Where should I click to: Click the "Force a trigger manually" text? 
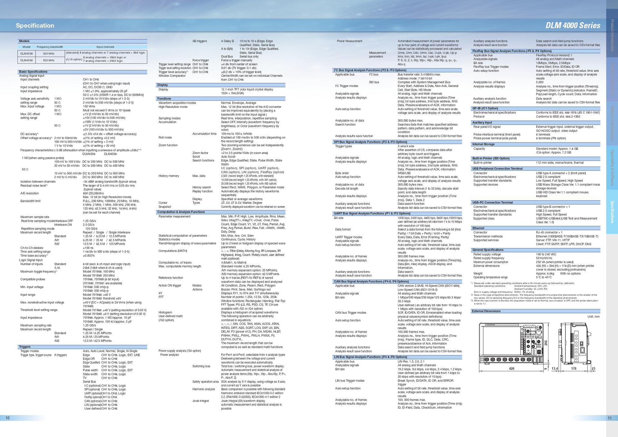[x=237, y=60]
